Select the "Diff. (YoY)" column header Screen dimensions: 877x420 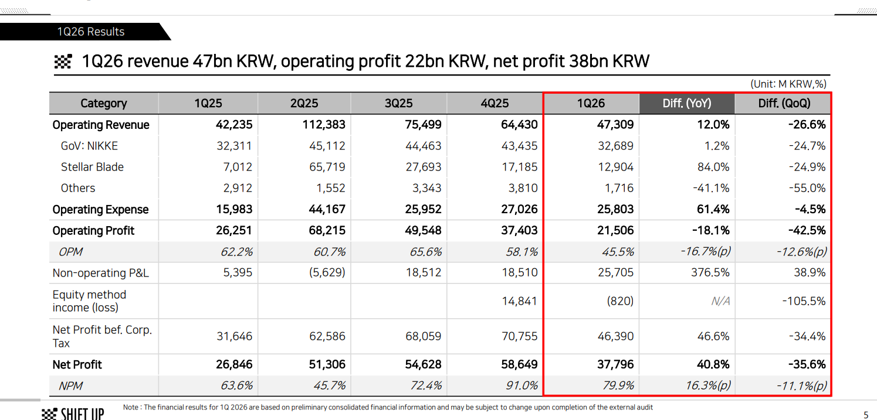point(687,103)
